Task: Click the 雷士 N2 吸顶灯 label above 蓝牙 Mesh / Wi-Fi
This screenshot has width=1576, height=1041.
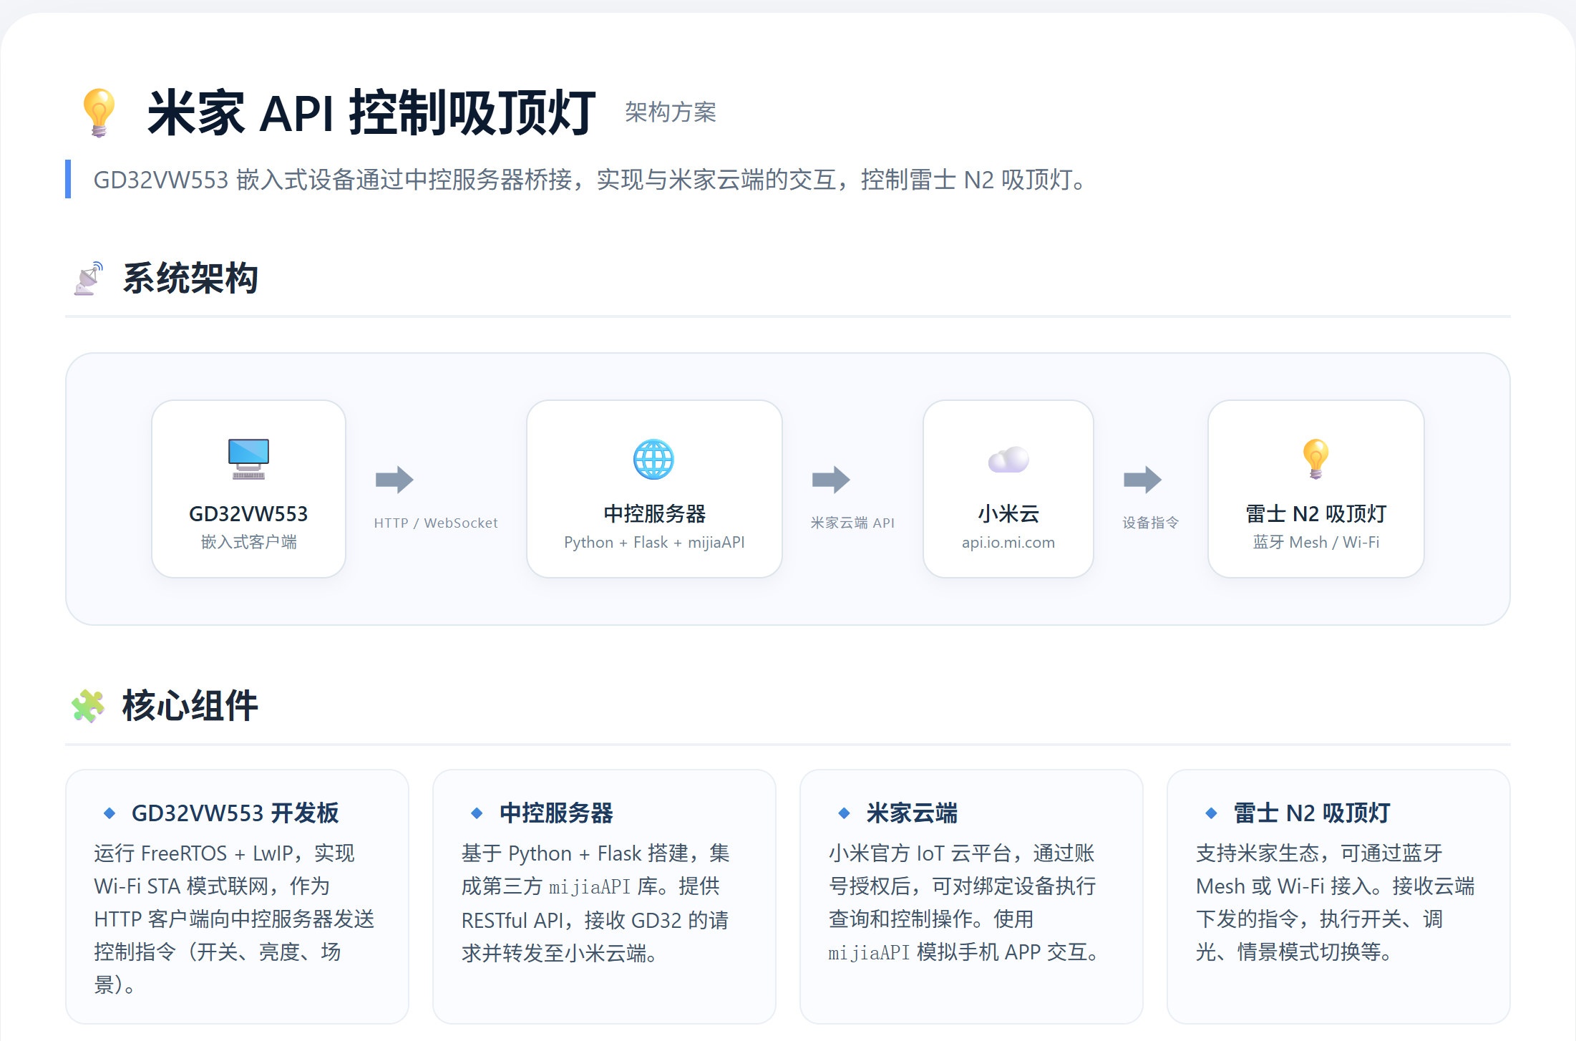Action: [x=1315, y=514]
